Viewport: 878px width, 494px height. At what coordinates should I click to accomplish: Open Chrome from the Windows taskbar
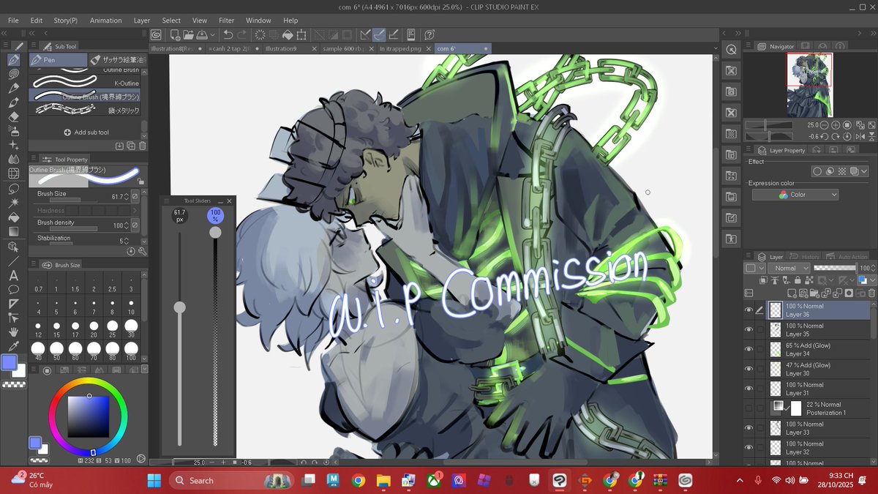(358, 480)
